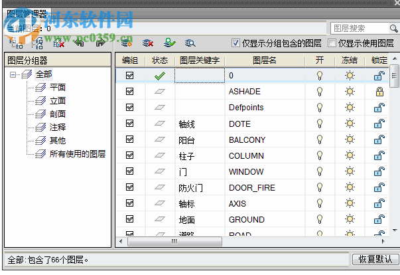Collapse the 全部 tree node

(12, 75)
